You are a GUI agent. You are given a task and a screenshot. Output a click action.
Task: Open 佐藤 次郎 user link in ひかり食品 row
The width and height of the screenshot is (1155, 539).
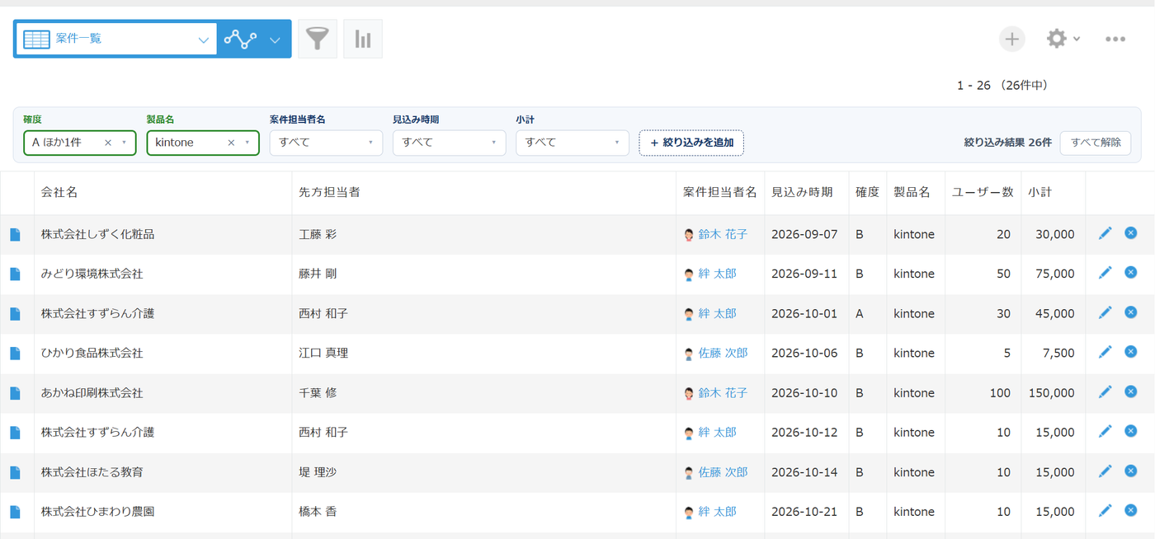[x=723, y=354]
